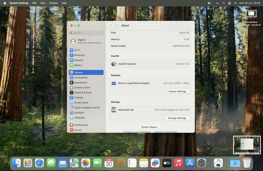
Task: Open Calendar from the Dock
Action: point(109,163)
